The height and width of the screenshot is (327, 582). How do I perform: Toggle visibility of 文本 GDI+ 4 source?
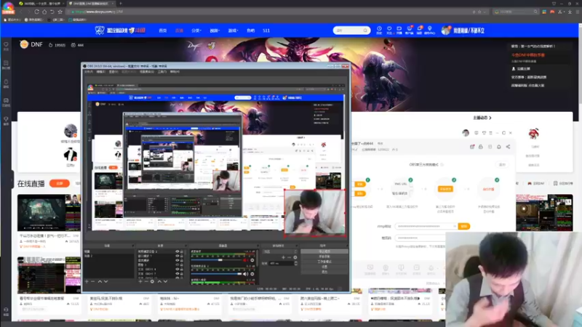point(177,269)
